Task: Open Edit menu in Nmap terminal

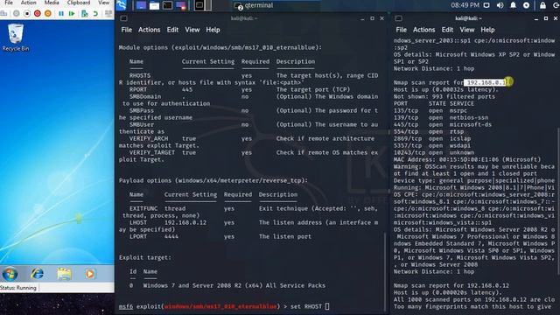Action: [x=447, y=30]
